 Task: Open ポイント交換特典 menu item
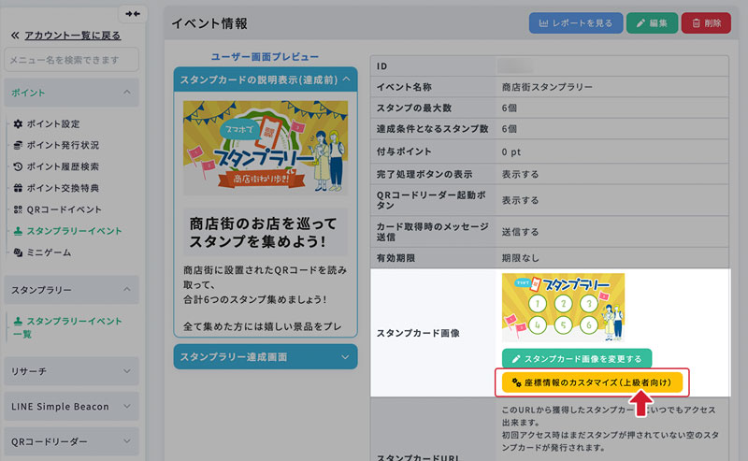62,188
